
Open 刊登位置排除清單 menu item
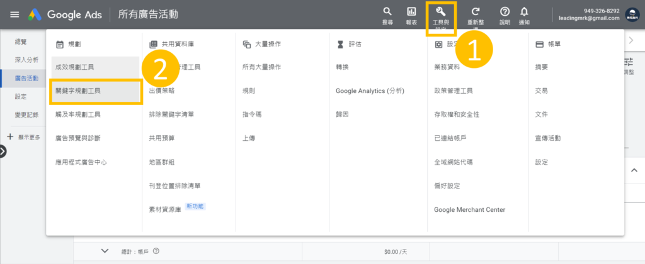(175, 185)
